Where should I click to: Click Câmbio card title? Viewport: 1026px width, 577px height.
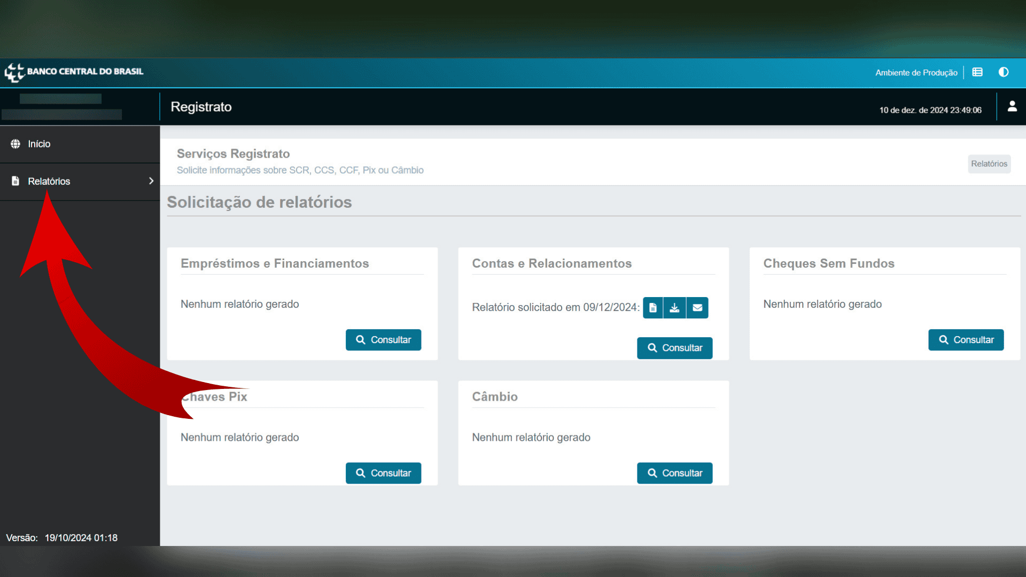pyautogui.click(x=495, y=397)
